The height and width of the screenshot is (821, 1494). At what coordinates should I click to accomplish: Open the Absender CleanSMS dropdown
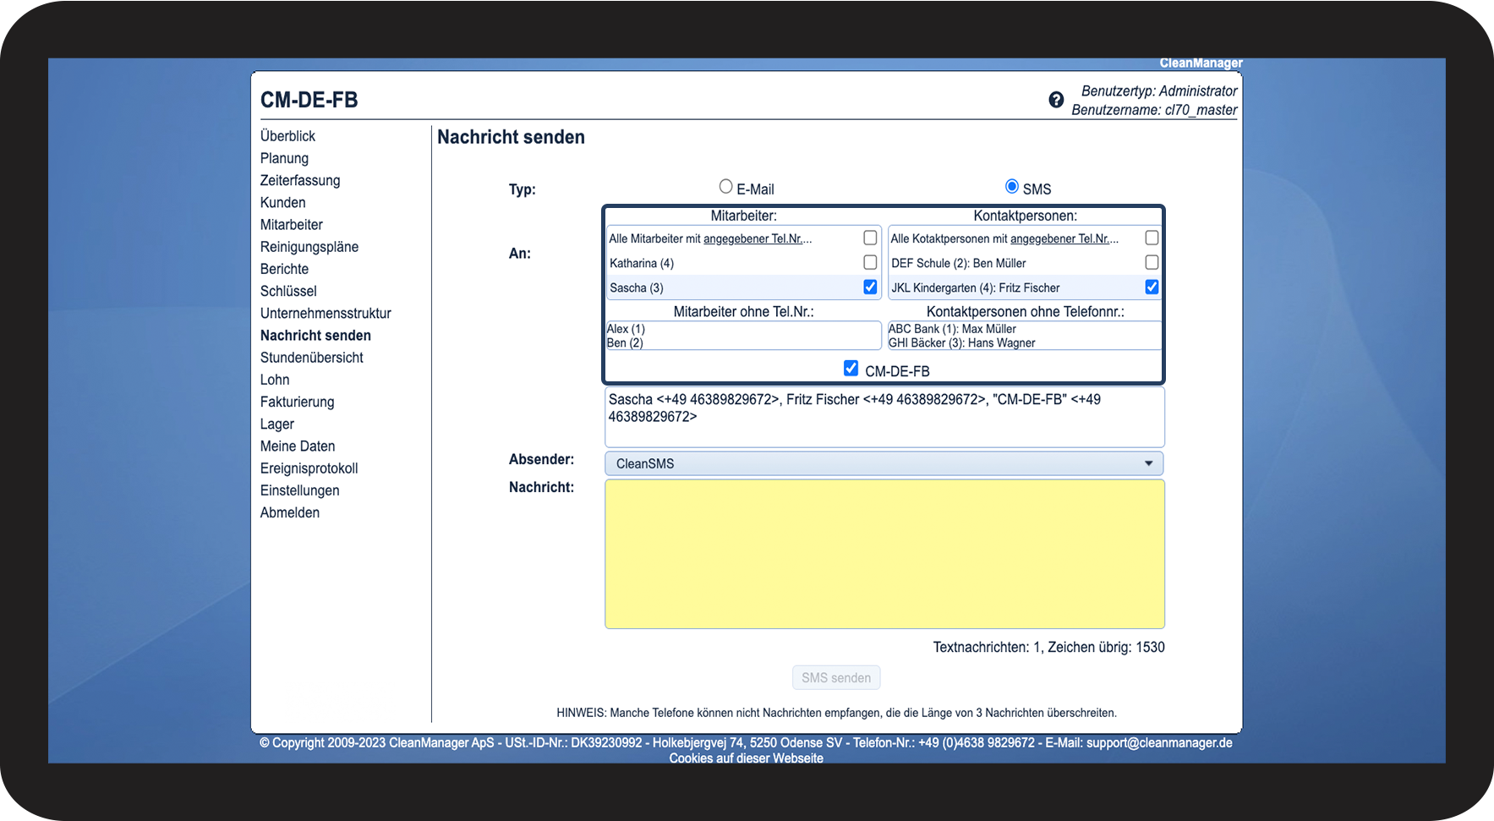point(884,463)
